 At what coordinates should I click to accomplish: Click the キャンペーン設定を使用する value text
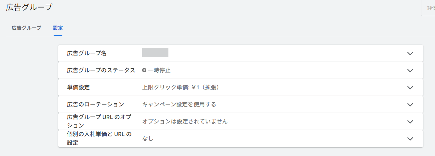pos(179,105)
